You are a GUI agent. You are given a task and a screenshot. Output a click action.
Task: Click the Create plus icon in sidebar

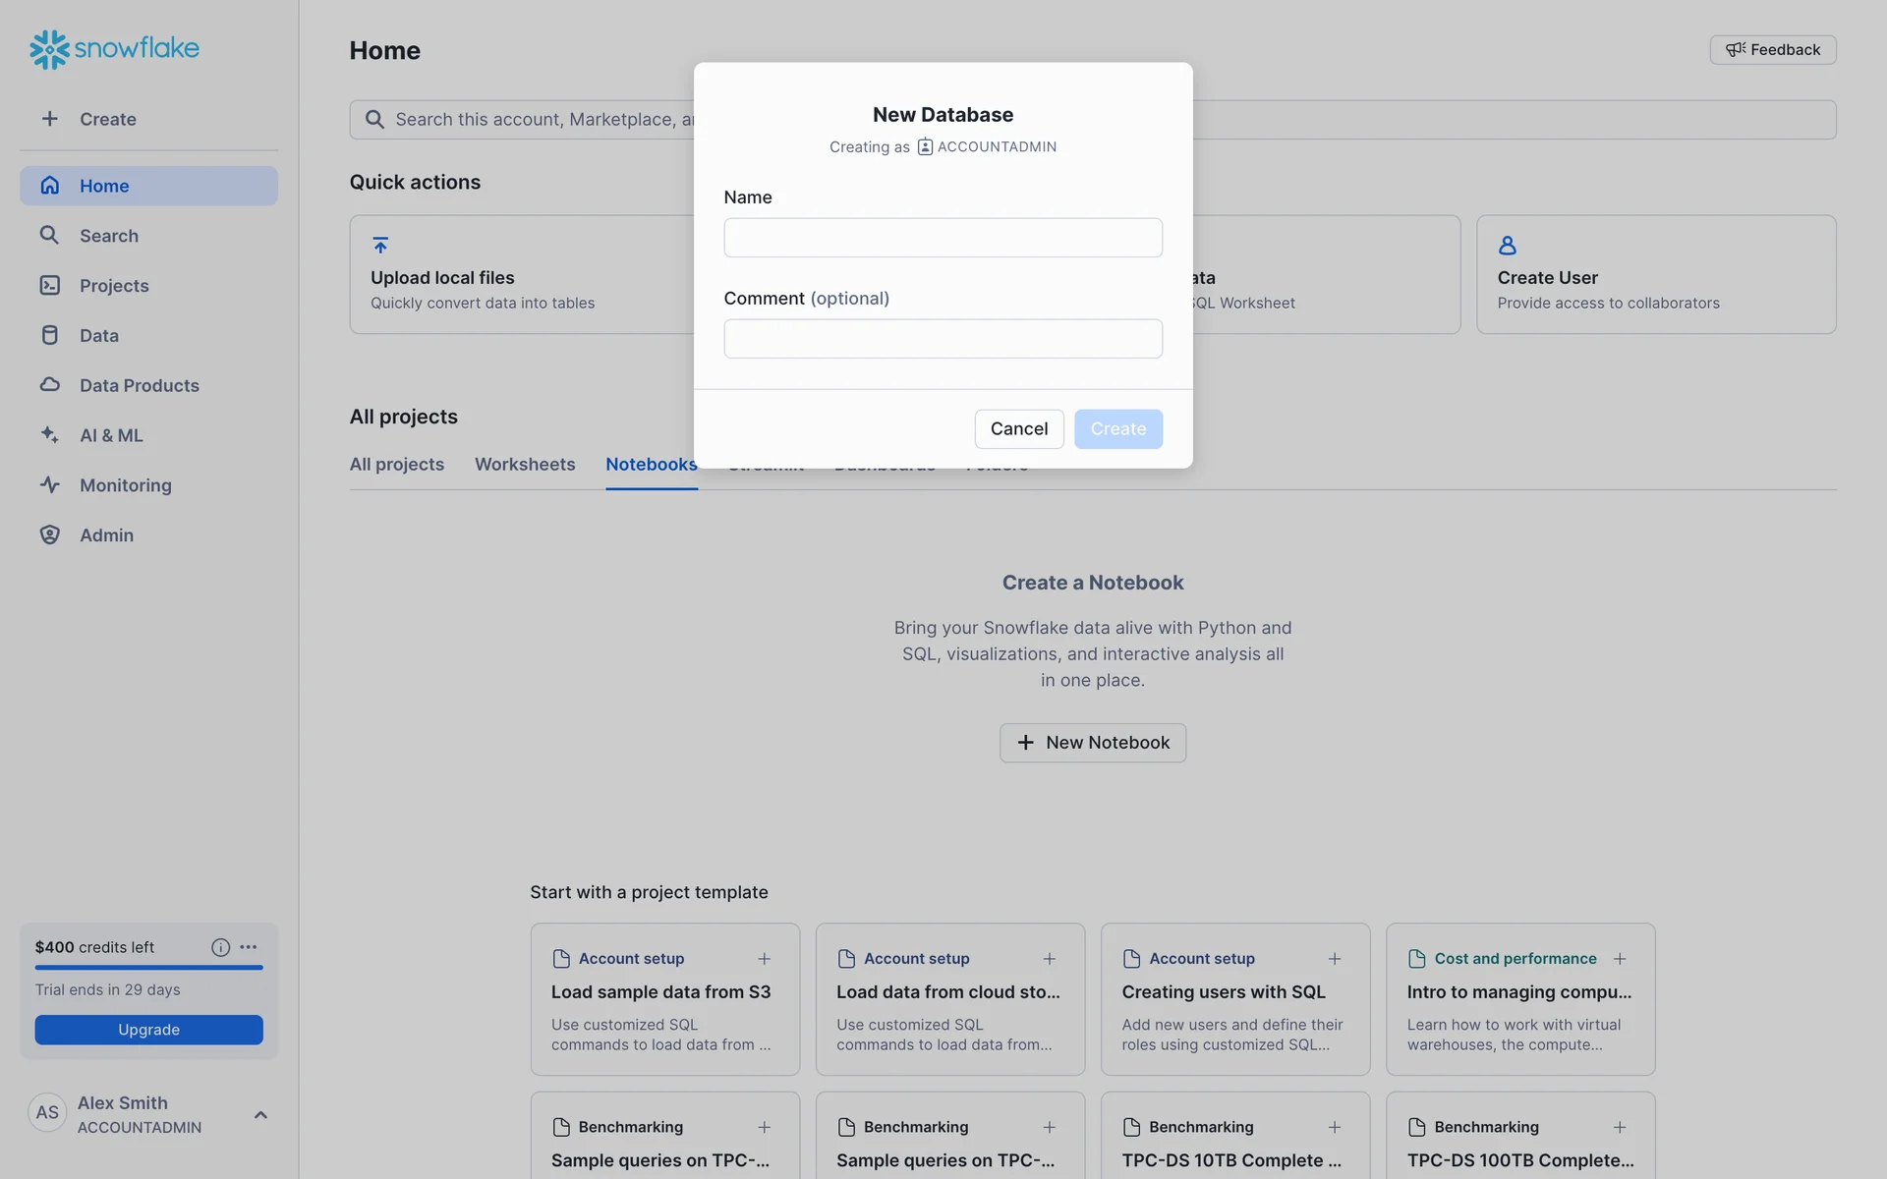[49, 119]
